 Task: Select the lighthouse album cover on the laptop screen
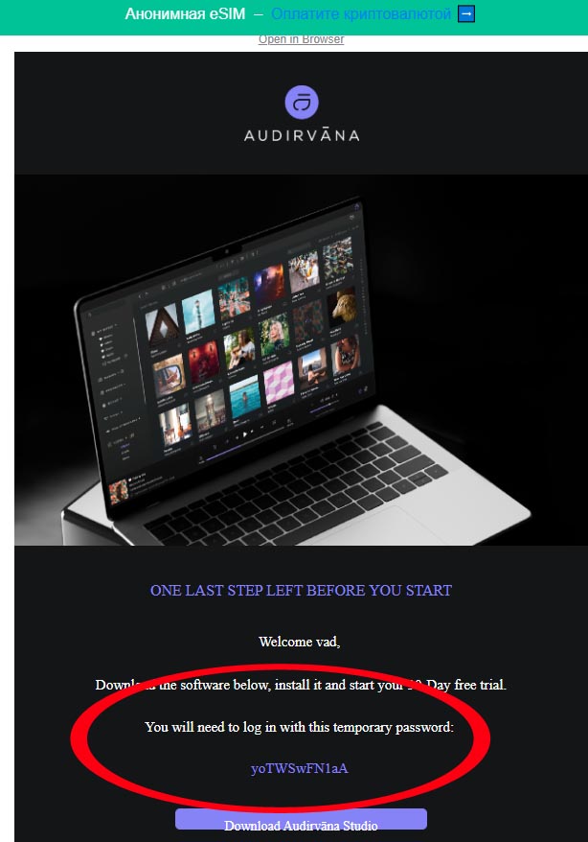click(x=198, y=312)
